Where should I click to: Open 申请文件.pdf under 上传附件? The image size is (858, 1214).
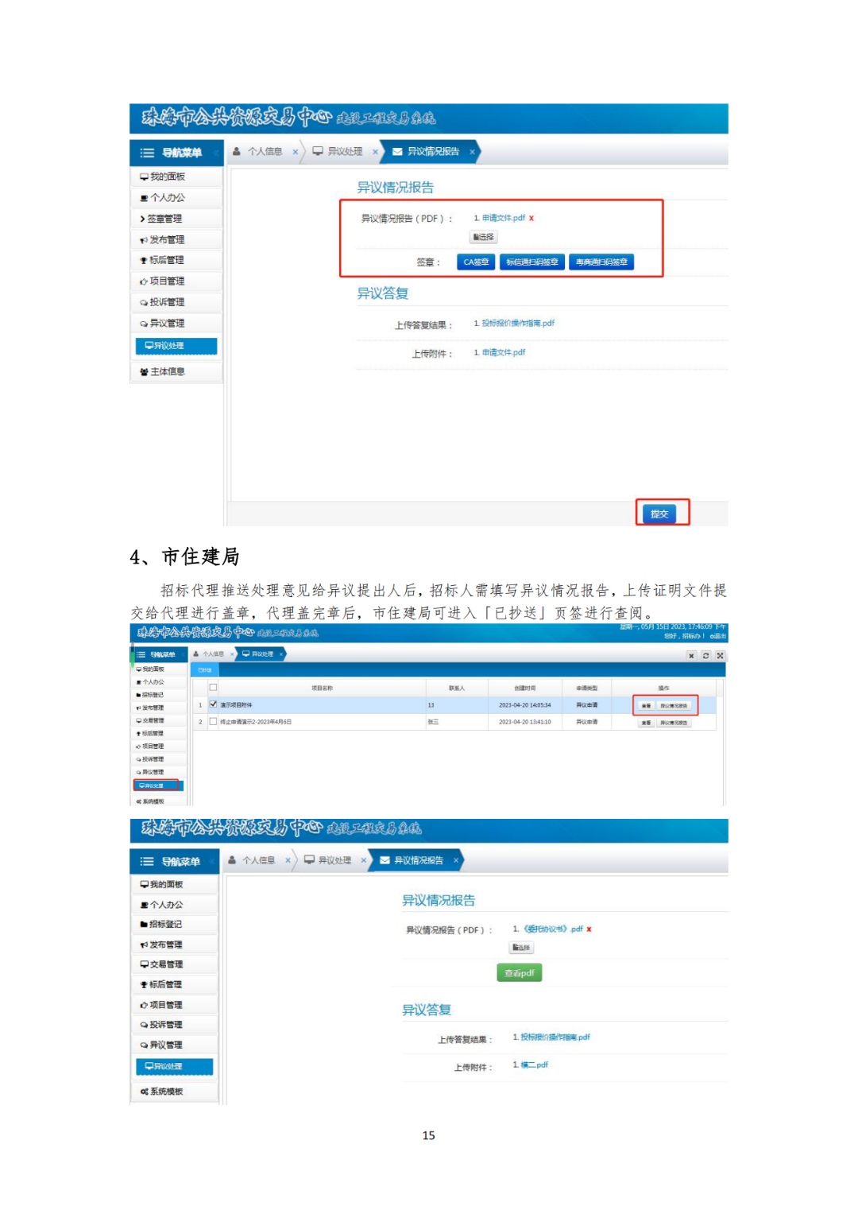(x=503, y=352)
